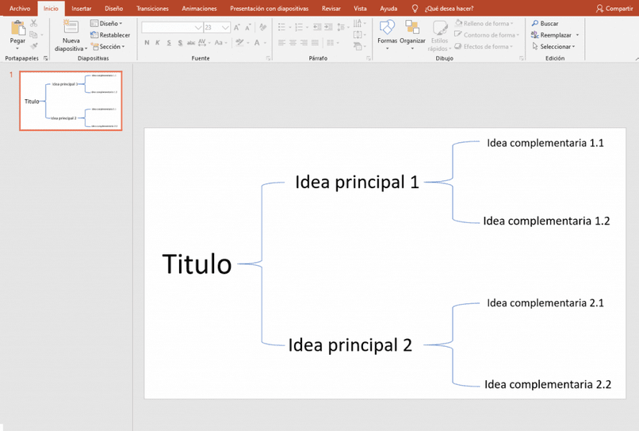Click the cut scissors icon
Screen dimensions: 639x431
click(x=34, y=23)
